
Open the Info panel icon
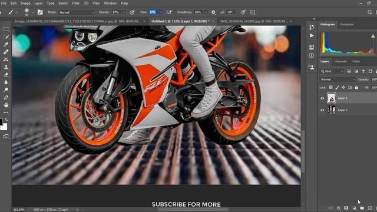312,55
